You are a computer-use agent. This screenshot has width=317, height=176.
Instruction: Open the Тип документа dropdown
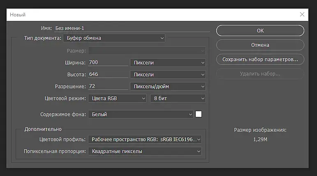(x=114, y=38)
